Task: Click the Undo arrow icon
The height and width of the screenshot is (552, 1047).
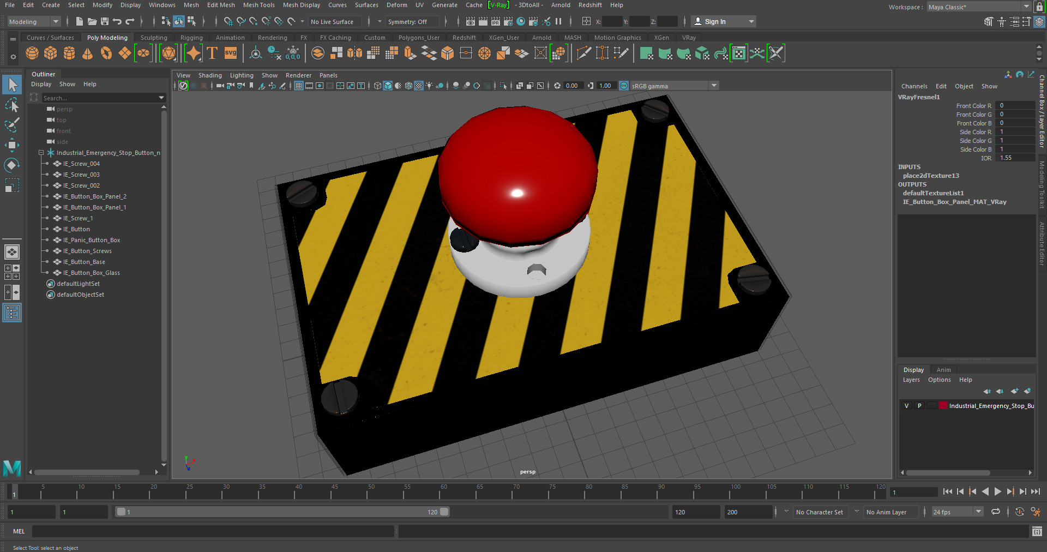Action: click(117, 21)
